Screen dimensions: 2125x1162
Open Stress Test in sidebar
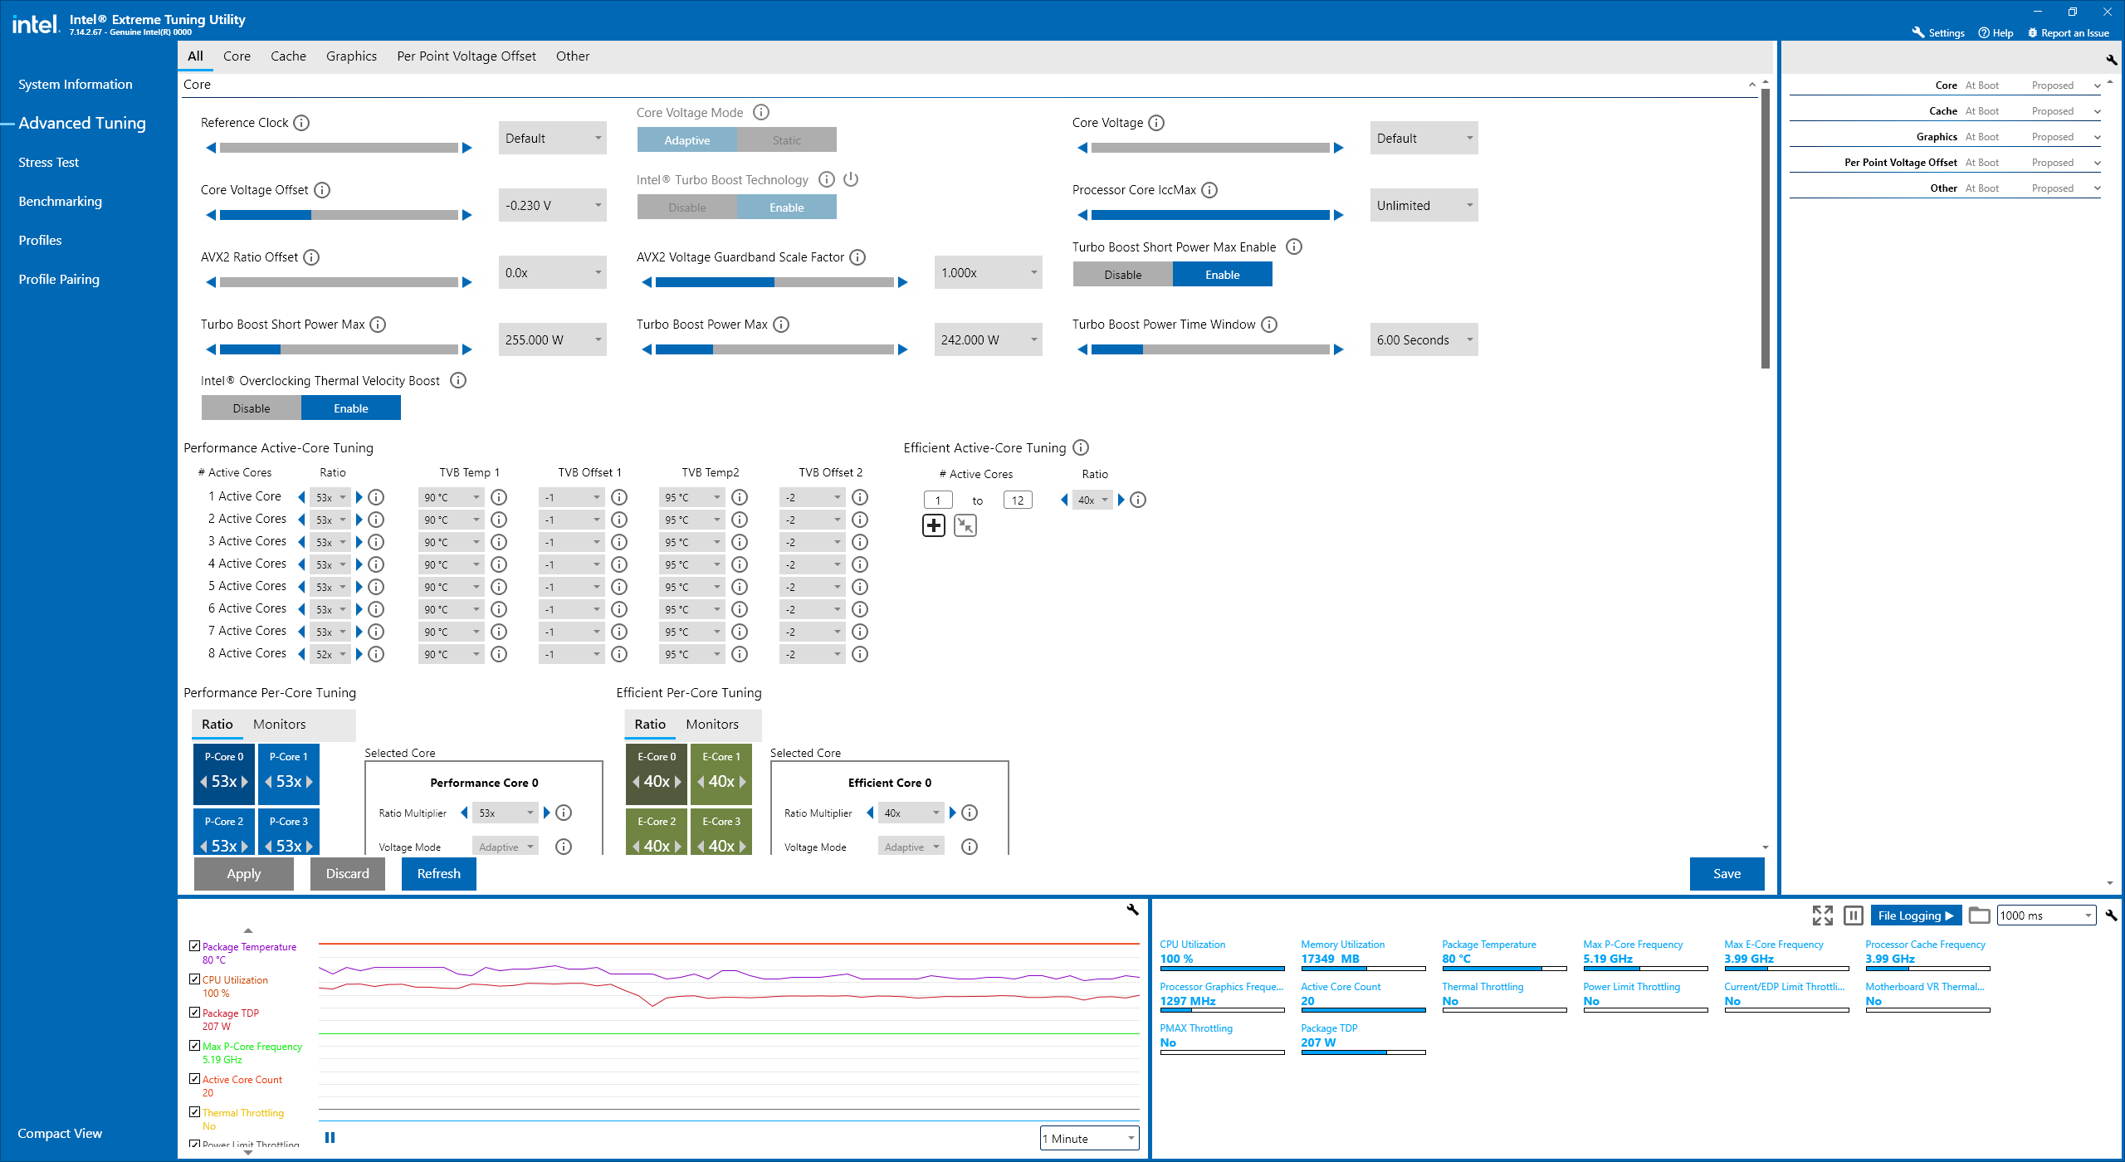click(x=48, y=163)
